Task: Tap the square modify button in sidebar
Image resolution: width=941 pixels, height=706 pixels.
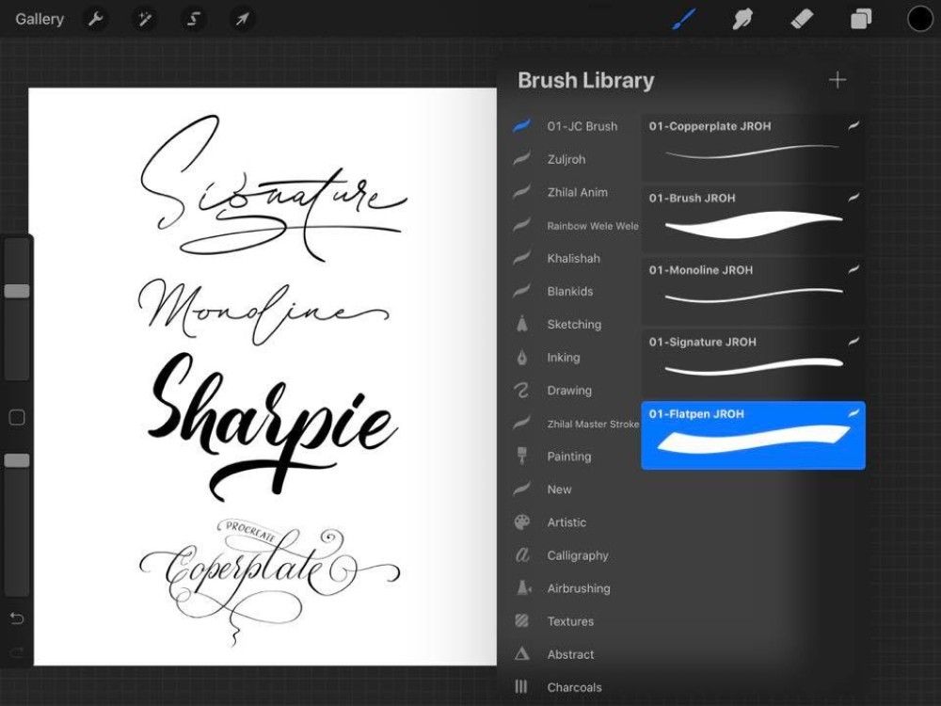Action: (17, 417)
